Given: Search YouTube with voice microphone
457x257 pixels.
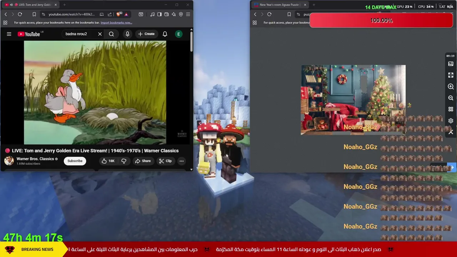Looking at the screenshot, I should coord(127,34).
